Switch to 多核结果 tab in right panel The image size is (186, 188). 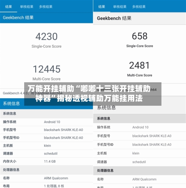pos(139,7)
